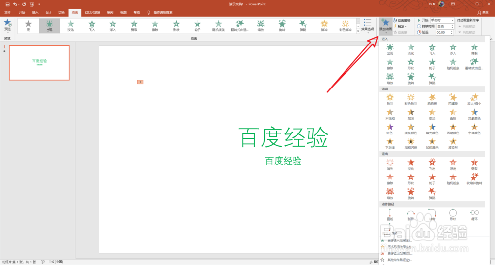The width and height of the screenshot is (495, 265).
Task: Choose the 飞出 exit effect
Action: (432, 165)
